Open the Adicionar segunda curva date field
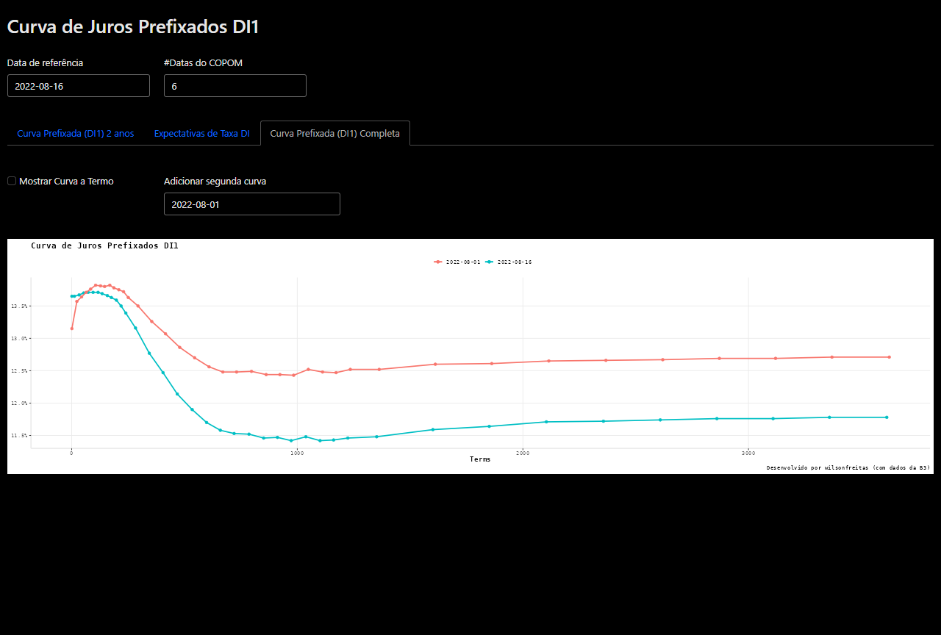The width and height of the screenshot is (941, 635). pos(252,204)
